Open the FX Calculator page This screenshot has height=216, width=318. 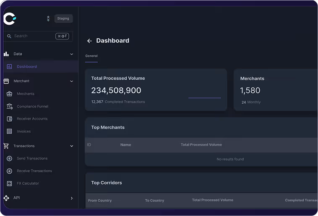click(x=28, y=183)
